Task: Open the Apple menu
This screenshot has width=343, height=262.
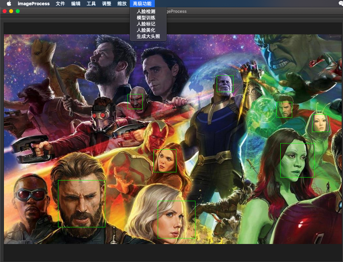Action: tap(9, 4)
